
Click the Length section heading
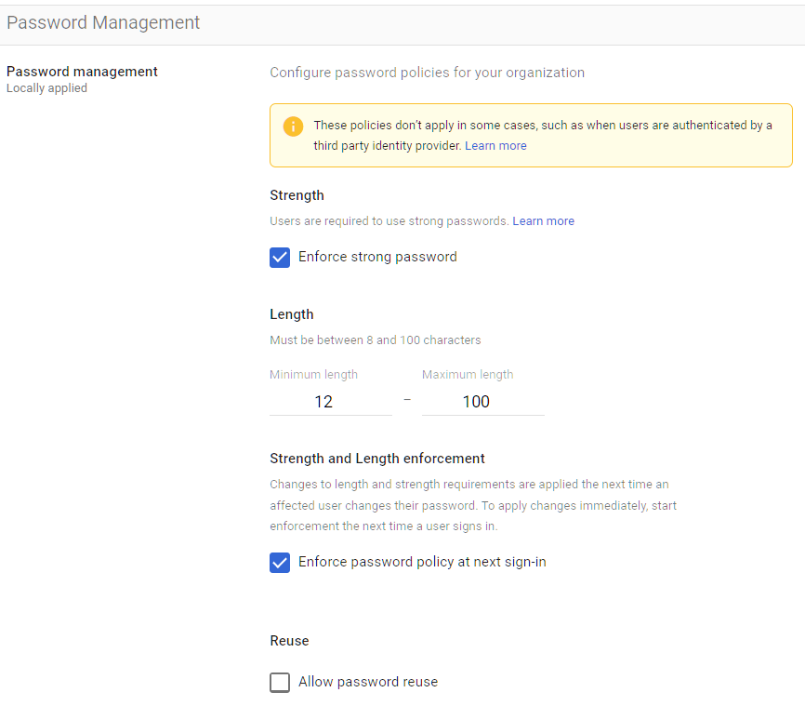coord(292,314)
